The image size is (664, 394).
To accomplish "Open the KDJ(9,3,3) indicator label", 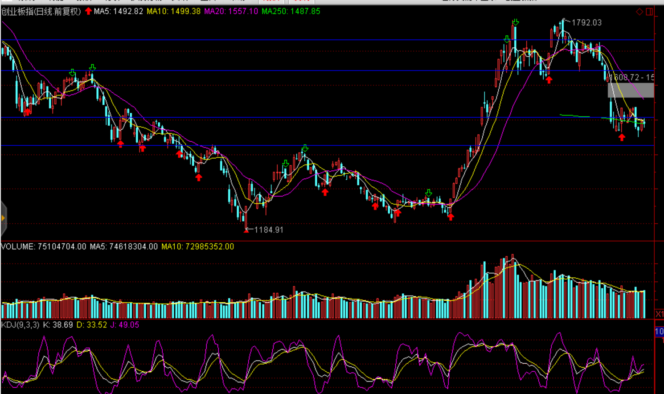I will 20,325.
